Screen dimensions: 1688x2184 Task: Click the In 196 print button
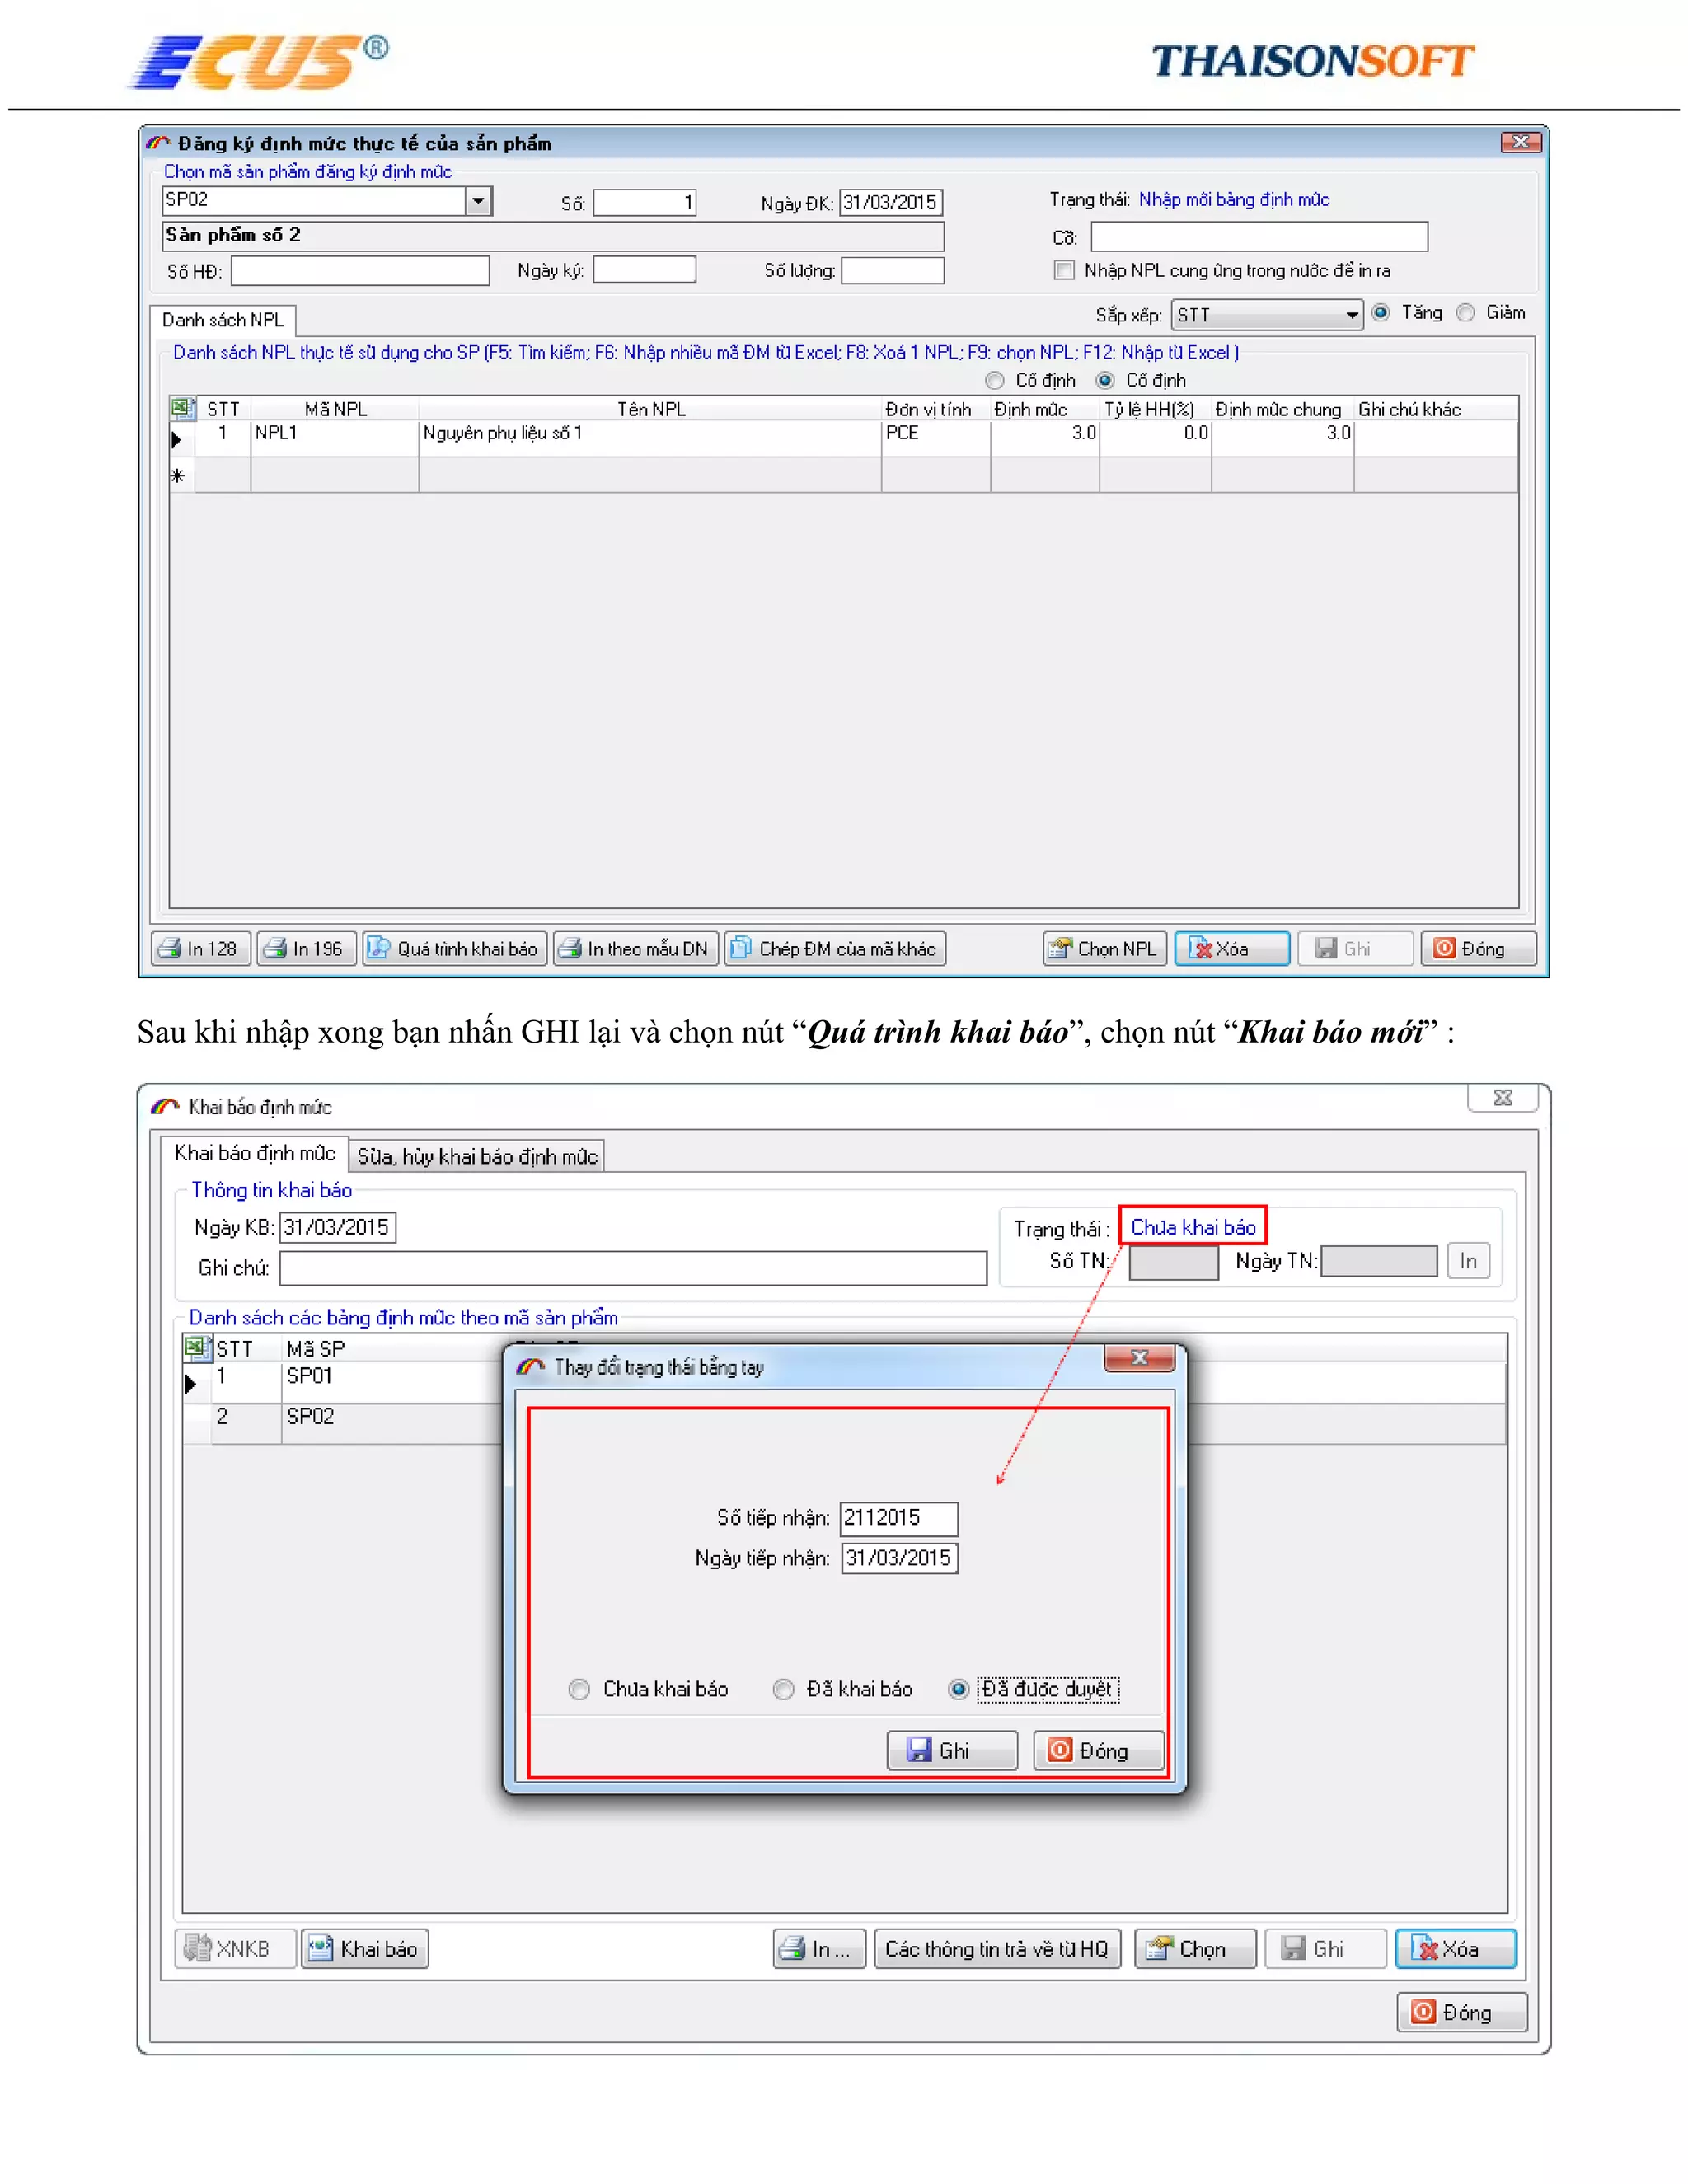point(306,948)
